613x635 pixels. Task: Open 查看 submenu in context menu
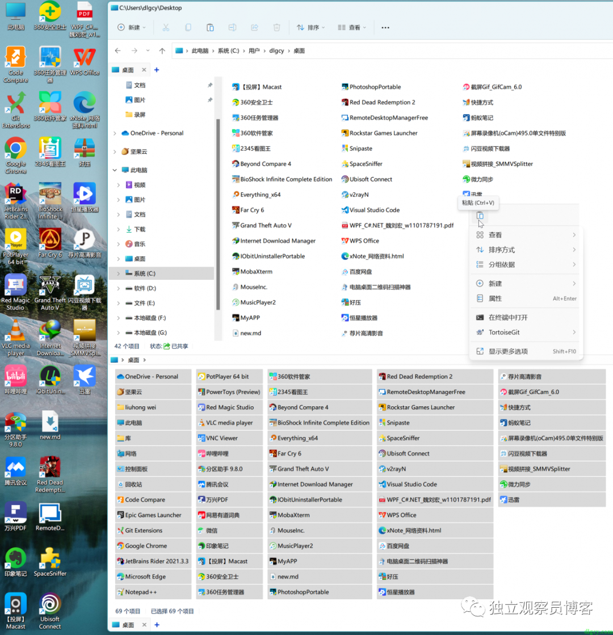pyautogui.click(x=526, y=235)
